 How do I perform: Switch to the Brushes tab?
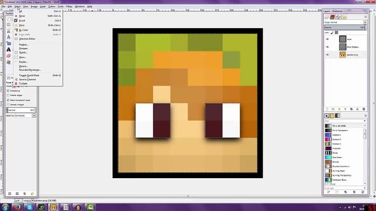(x=327, y=116)
